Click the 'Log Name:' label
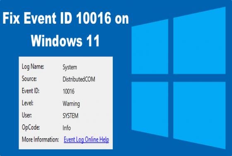This screenshot has height=156, width=232. pyautogui.click(x=33, y=67)
